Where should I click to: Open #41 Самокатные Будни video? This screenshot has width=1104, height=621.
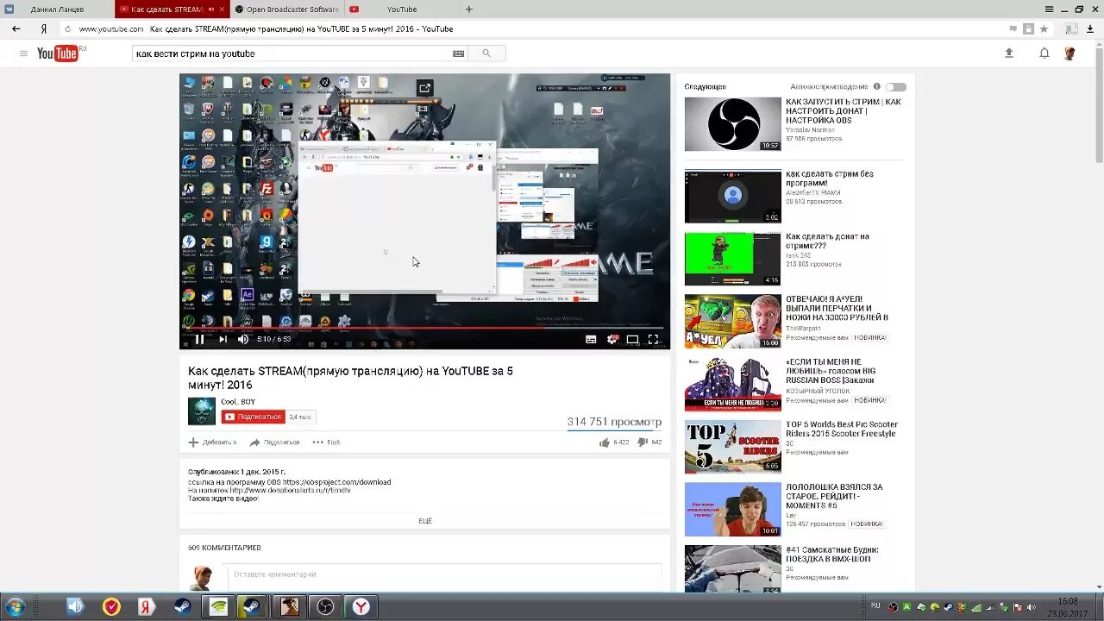(x=831, y=554)
